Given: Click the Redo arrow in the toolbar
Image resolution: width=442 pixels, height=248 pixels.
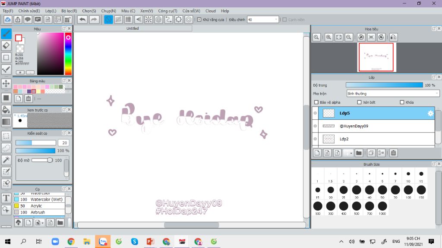Looking at the screenshot, I should click(94, 19).
